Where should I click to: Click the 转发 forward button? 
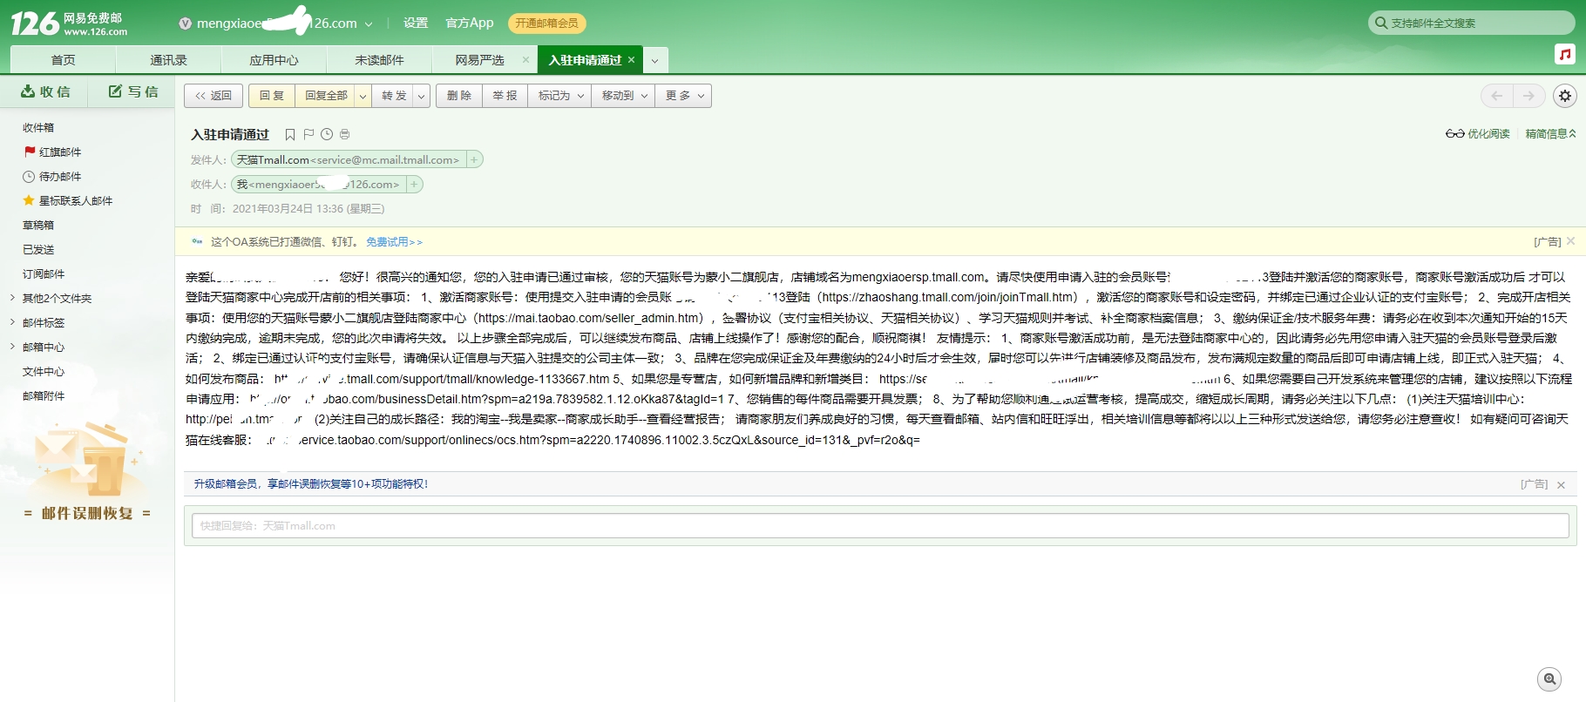pos(394,96)
